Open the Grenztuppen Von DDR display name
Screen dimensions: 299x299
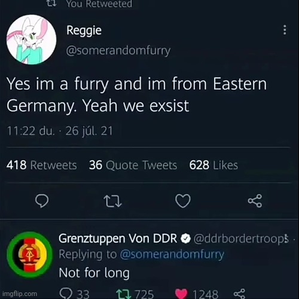click(x=118, y=239)
